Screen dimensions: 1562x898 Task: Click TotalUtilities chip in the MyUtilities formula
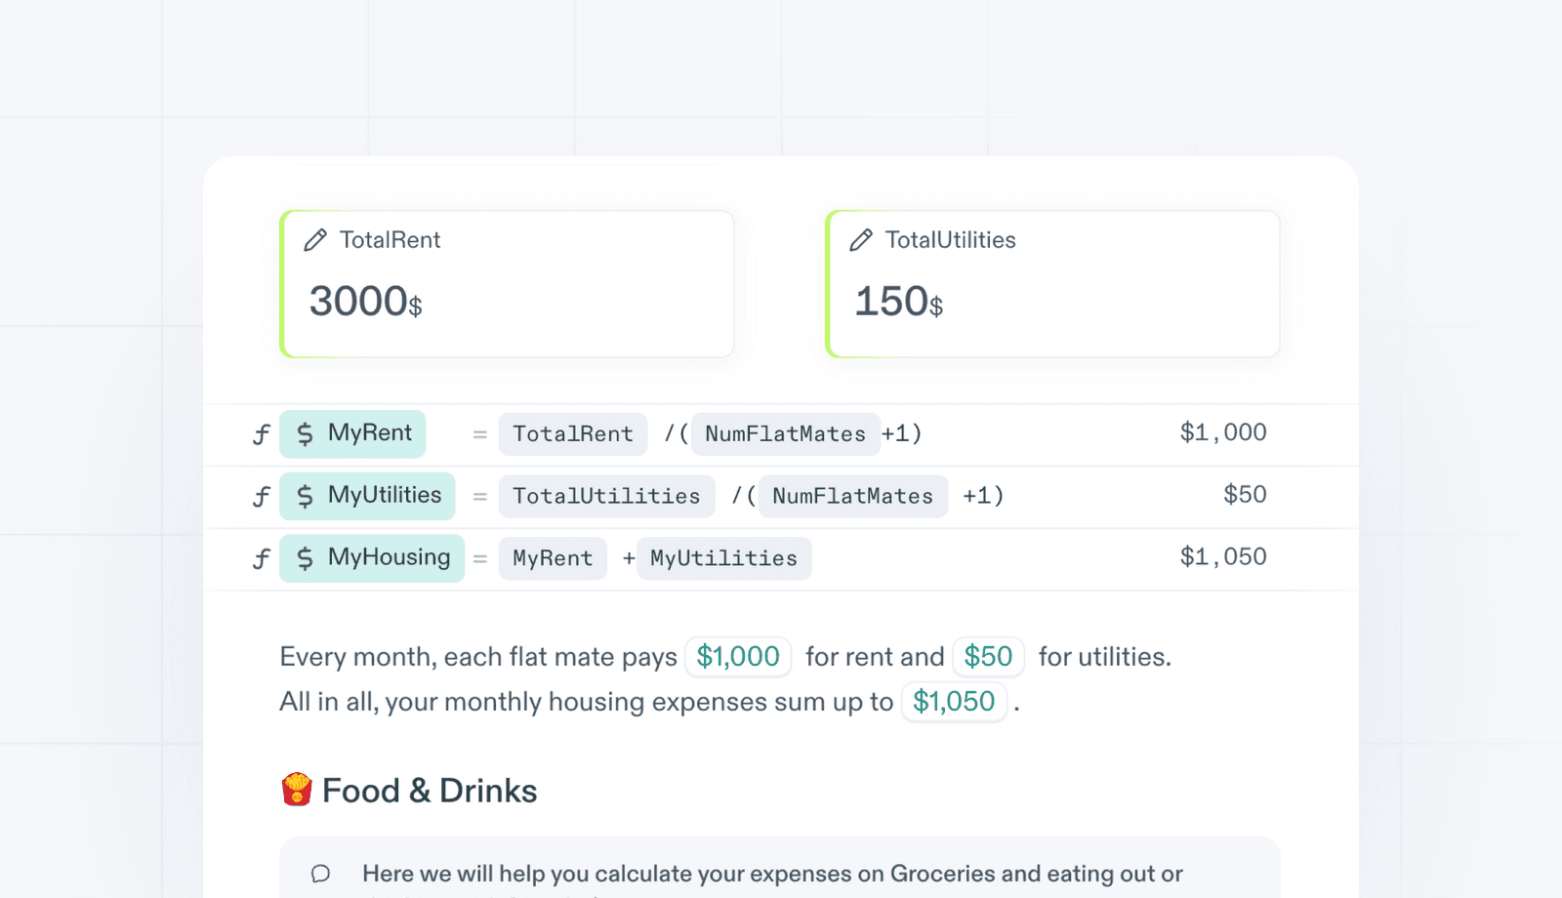pos(606,497)
